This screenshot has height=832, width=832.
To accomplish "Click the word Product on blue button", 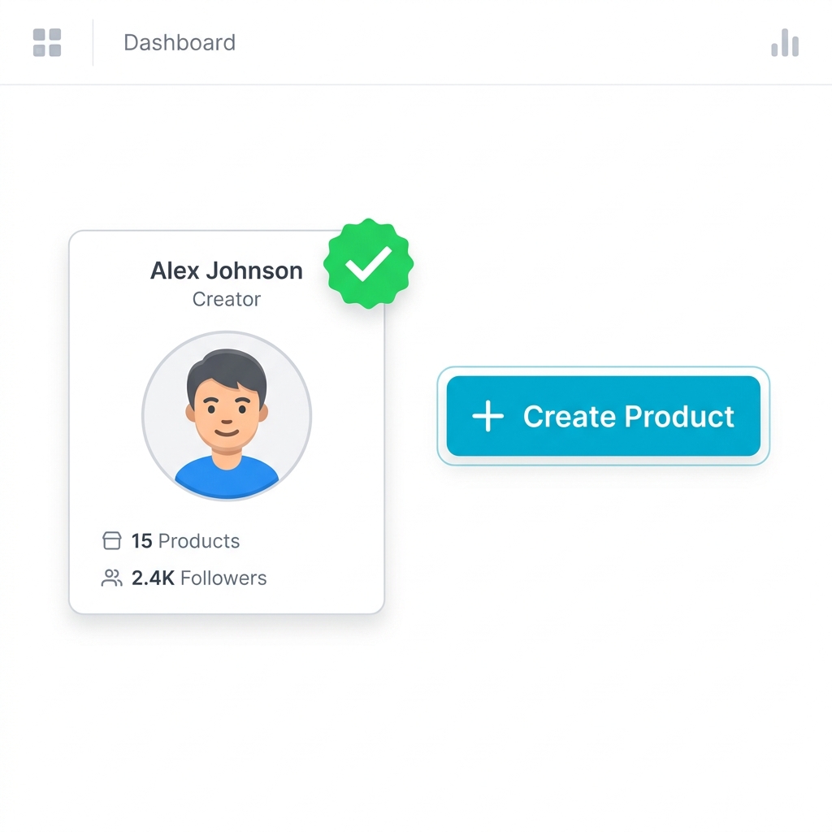I will click(x=679, y=416).
